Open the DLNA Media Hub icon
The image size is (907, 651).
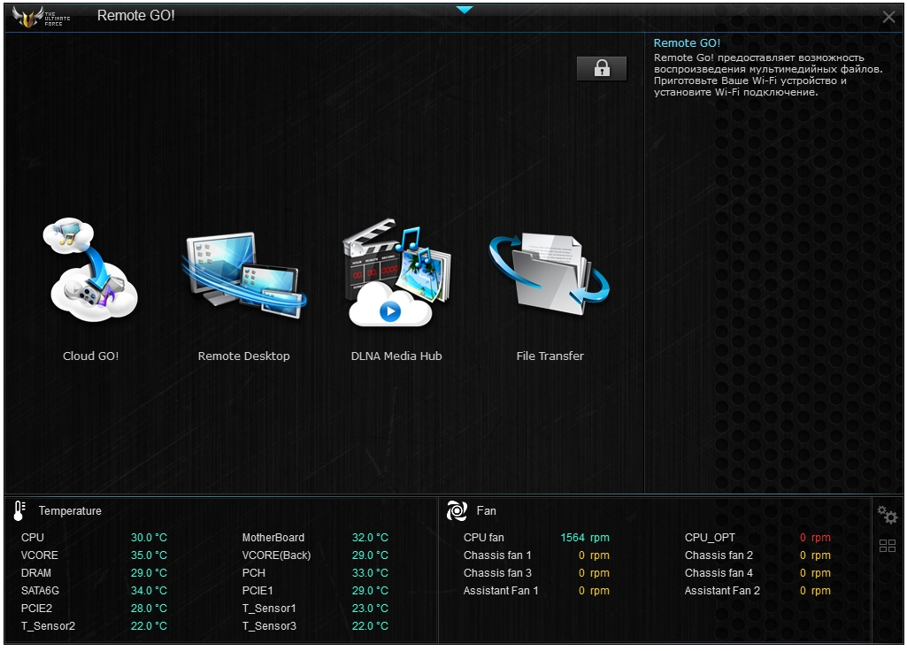396,272
